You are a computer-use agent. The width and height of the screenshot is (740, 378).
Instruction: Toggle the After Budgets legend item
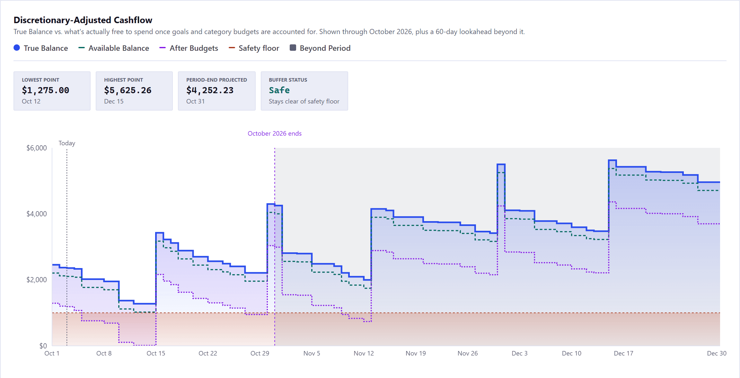tap(189, 48)
